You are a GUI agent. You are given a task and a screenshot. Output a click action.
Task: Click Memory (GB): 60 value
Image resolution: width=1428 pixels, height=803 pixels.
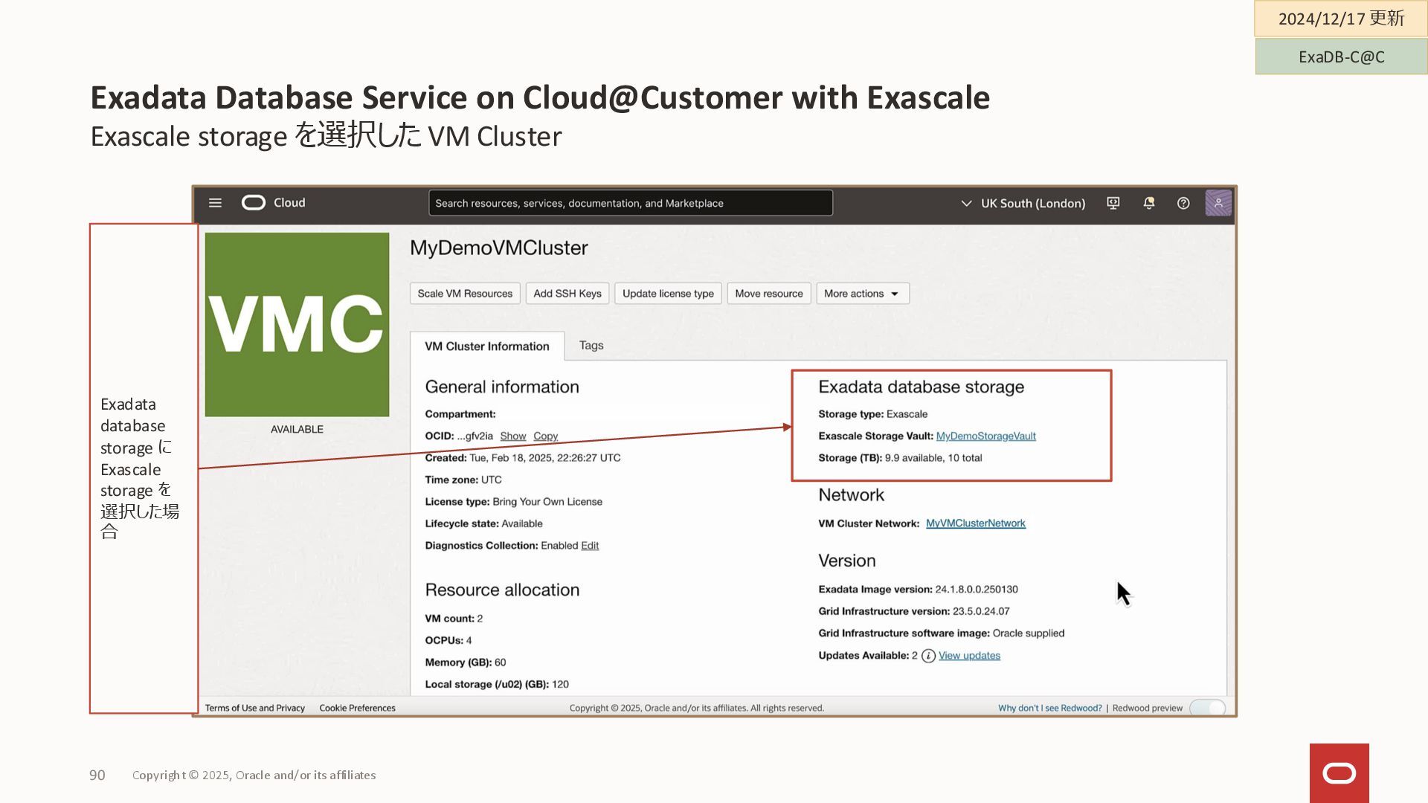pos(465,662)
